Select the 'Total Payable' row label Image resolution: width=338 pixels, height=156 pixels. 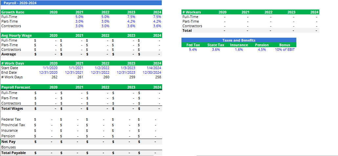pos(13,153)
